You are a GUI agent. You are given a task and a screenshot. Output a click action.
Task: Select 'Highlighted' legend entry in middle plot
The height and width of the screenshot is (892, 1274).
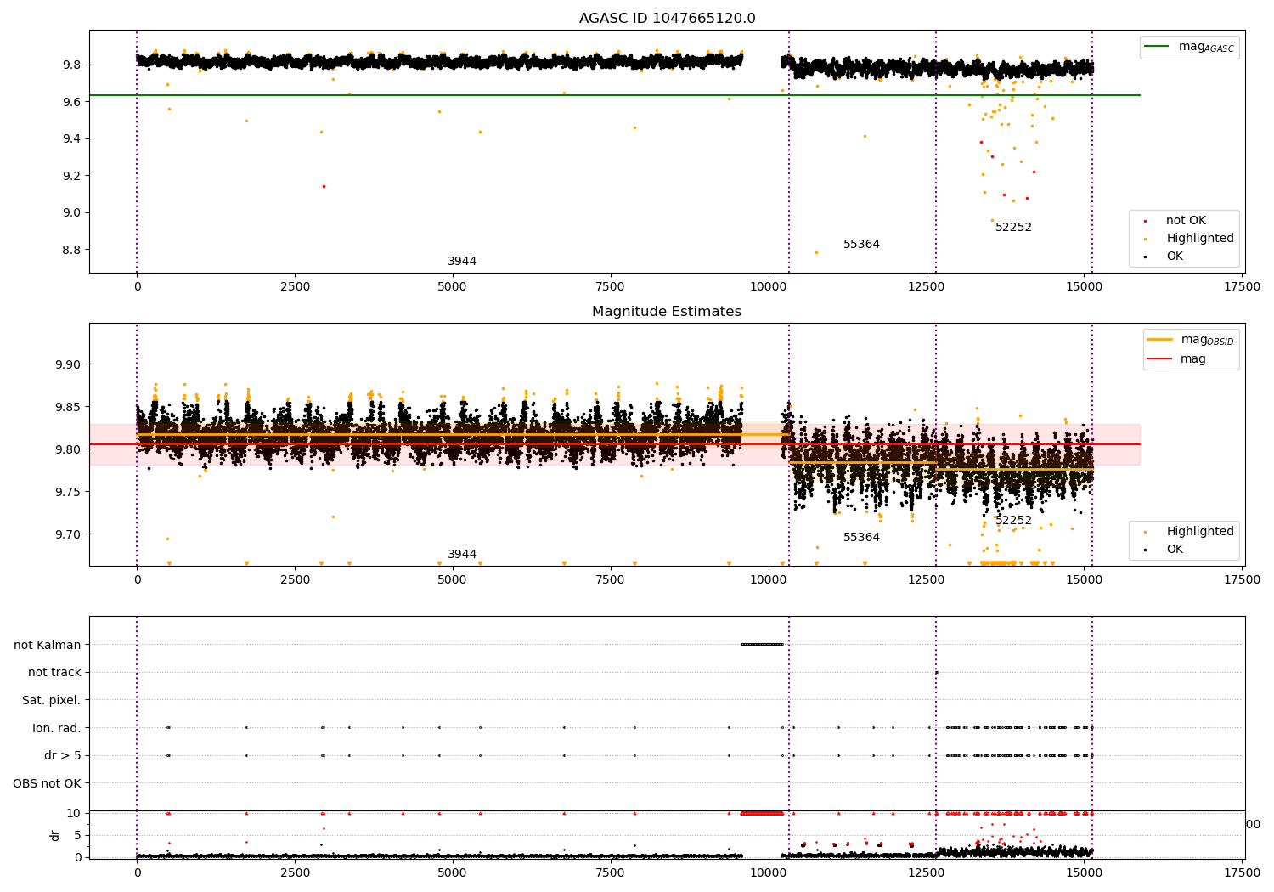click(1199, 532)
